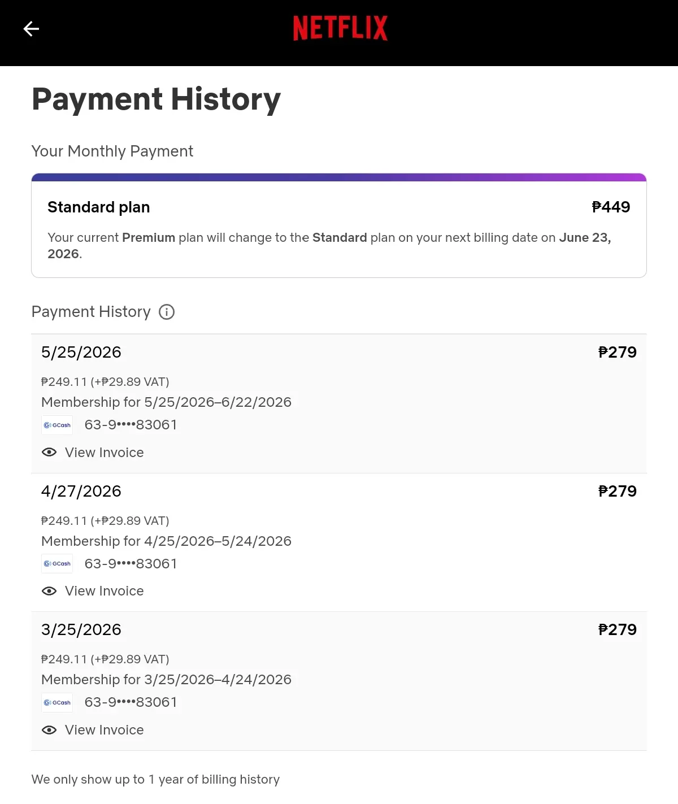View Invoice for the 4/27/2026 payment
Screen dimensions: 678x804
[x=104, y=591]
